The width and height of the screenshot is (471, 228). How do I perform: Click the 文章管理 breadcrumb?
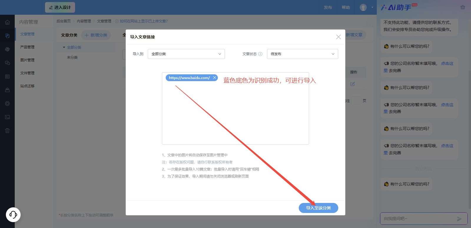coord(104,21)
